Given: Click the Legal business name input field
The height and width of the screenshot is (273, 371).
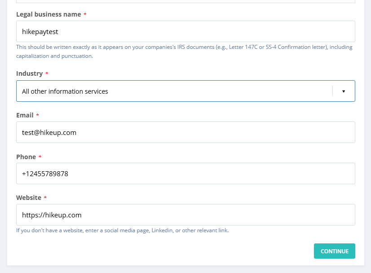Looking at the screenshot, I should pyautogui.click(x=185, y=31).
